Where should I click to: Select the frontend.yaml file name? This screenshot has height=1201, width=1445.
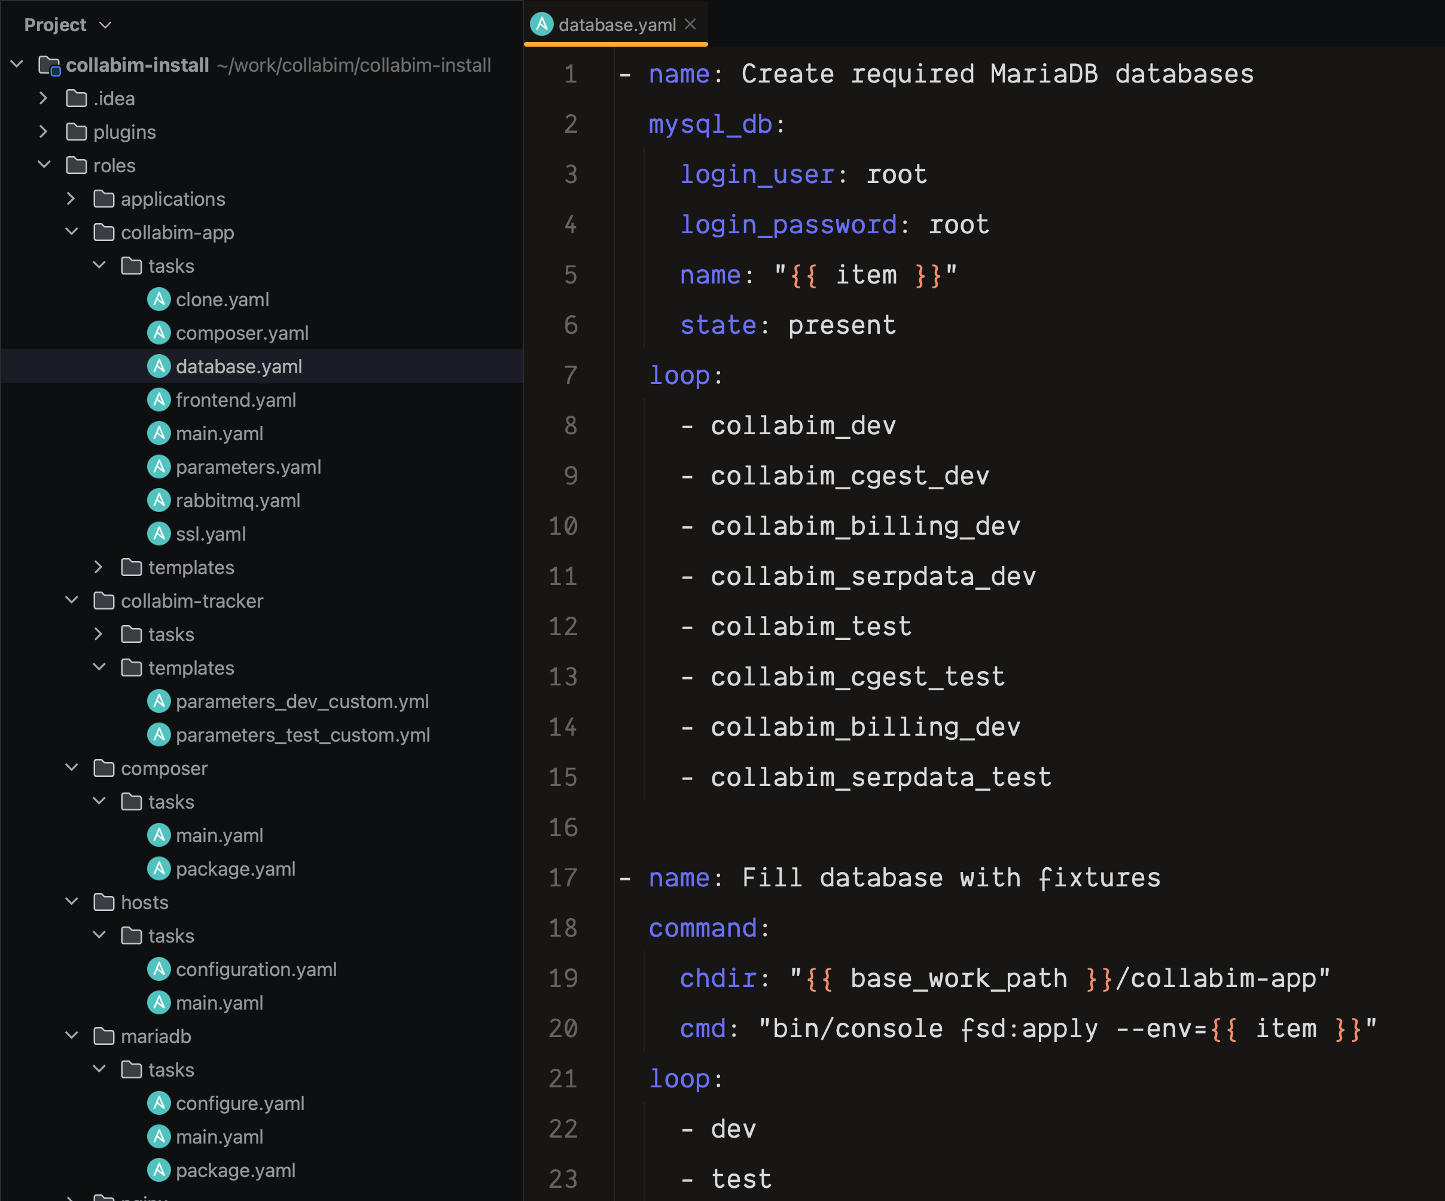pos(236,400)
